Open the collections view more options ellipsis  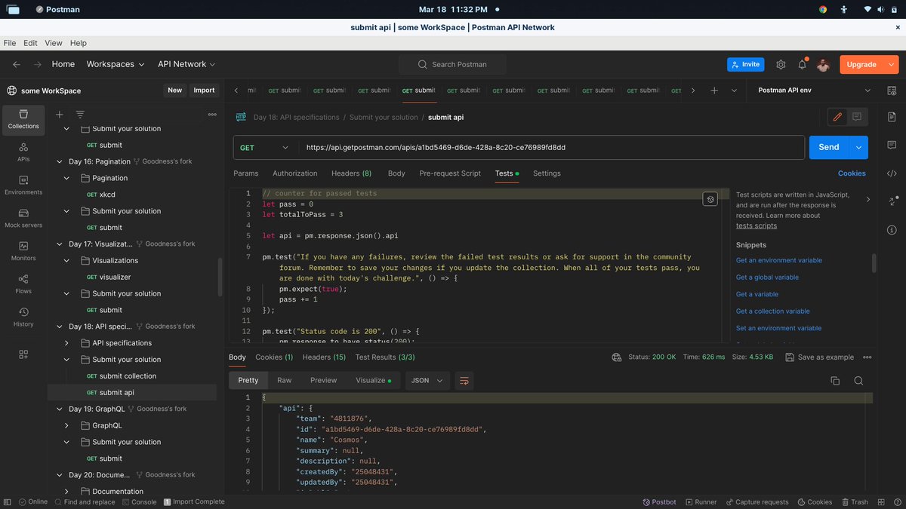tap(212, 114)
